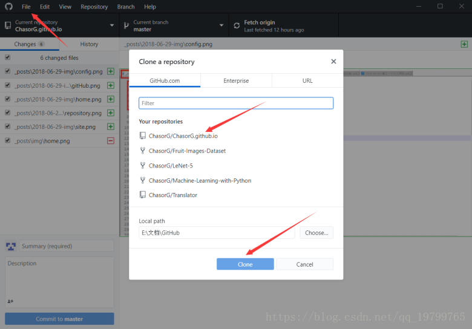Screen dimensions: 472x329
Task: Select ChasorG/Machine-Learning-with-Python repository row
Action: 236,180
